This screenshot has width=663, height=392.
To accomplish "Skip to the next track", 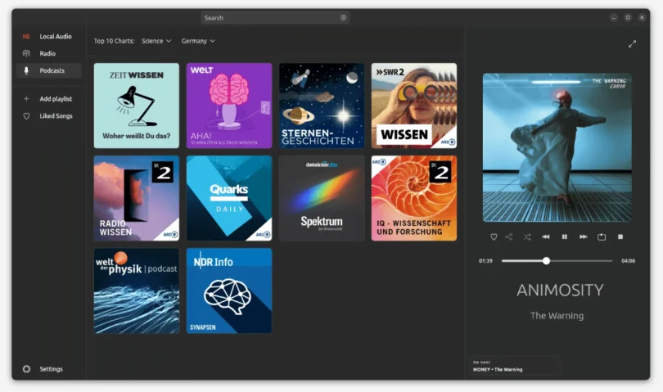I will (583, 237).
